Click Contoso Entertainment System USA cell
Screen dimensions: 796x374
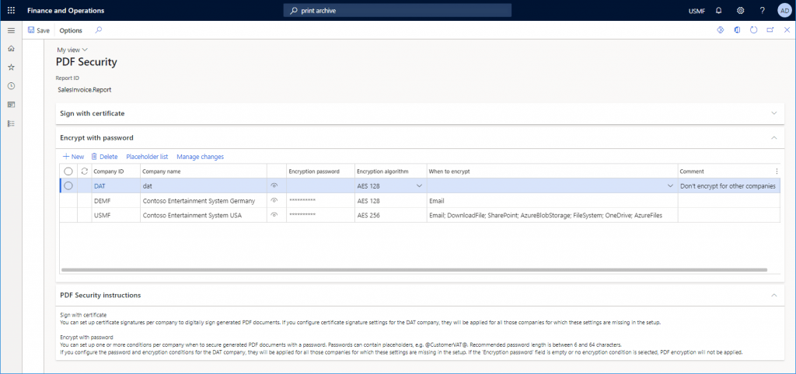pyautogui.click(x=203, y=216)
